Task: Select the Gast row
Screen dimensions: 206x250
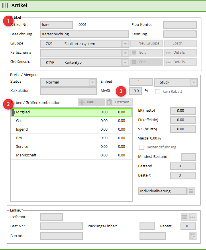Action: (x=72, y=121)
